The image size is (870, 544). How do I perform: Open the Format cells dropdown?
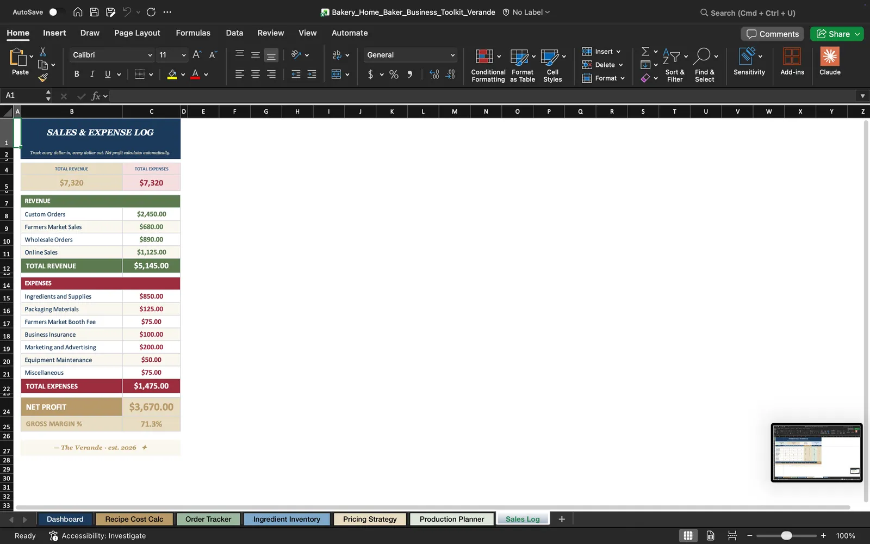coord(603,78)
